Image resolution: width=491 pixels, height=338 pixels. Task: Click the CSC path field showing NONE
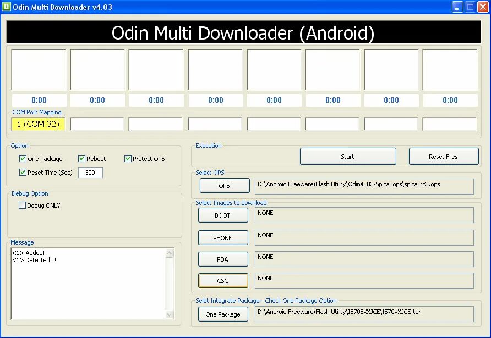coord(364,280)
